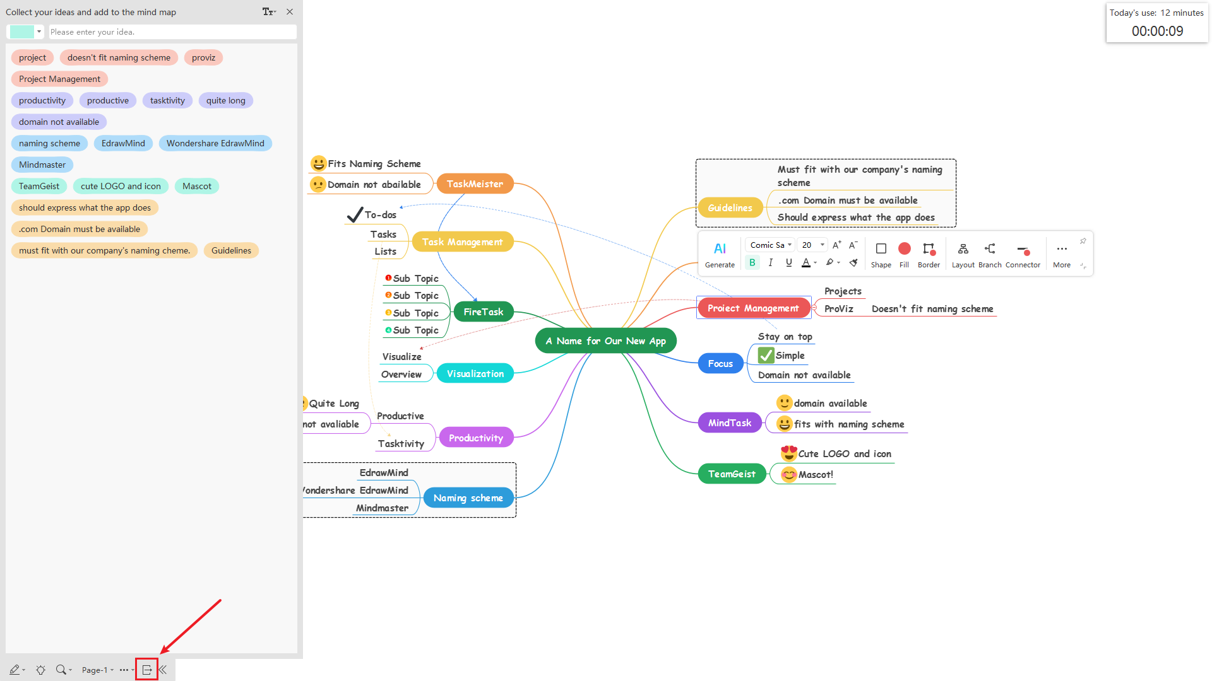Image resolution: width=1212 pixels, height=681 pixels.
Task: Toggle Italic formatting on selected node
Action: [770, 263]
